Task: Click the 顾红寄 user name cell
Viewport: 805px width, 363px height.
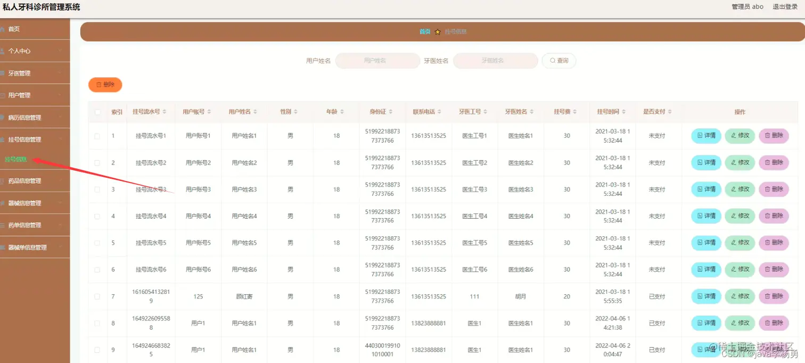Action: (244, 296)
